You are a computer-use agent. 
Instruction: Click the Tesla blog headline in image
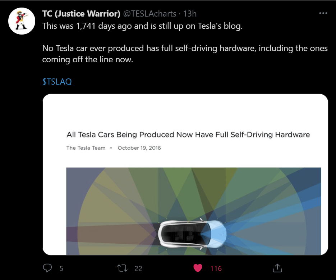point(188,135)
